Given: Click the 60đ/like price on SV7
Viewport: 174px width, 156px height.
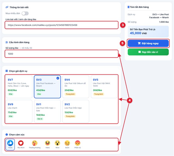Looking at the screenshot, I should pyautogui.click(x=12, y=90).
